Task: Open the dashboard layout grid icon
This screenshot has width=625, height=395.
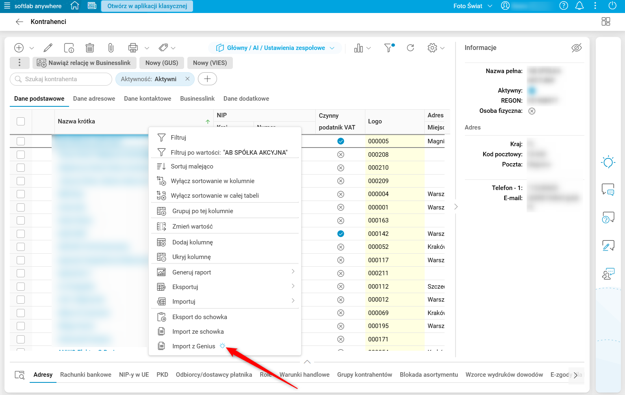Action: 606,22
